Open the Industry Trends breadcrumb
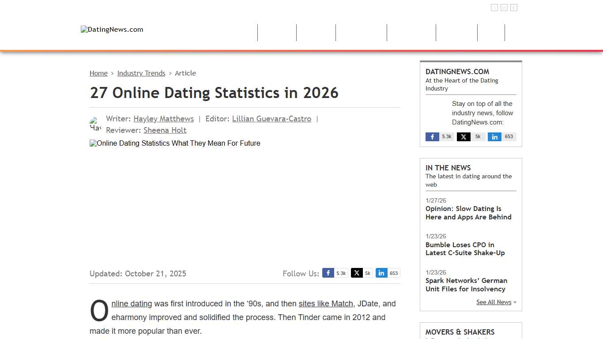603x339 pixels. coord(141,73)
